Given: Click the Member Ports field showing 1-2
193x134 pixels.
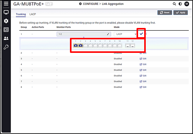Looking at the screenshot, I should tap(84, 34).
